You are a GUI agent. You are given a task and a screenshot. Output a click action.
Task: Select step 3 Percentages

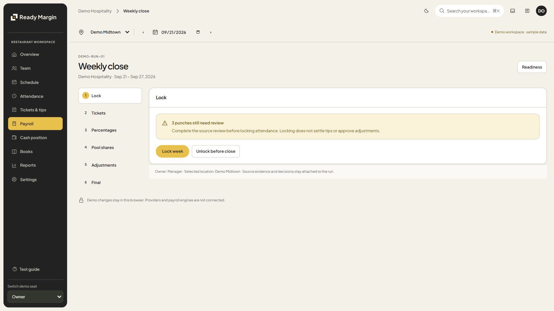point(110,130)
